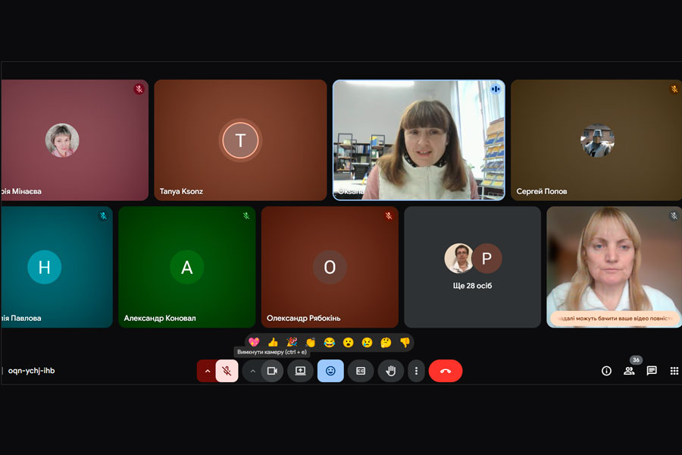Viewport: 682px width, 455px height.
Task: Expand video settings chevron next to camera
Action: [x=252, y=371]
